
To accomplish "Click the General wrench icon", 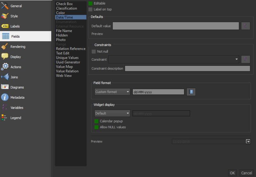I will (x=5, y=6).
